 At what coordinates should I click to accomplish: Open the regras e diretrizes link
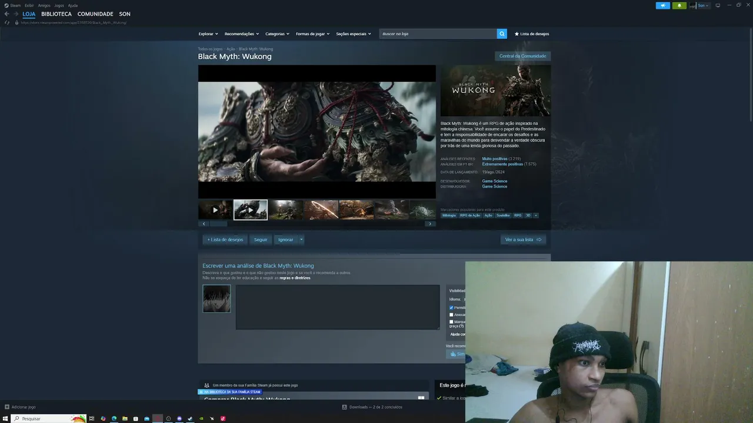tap(295, 278)
